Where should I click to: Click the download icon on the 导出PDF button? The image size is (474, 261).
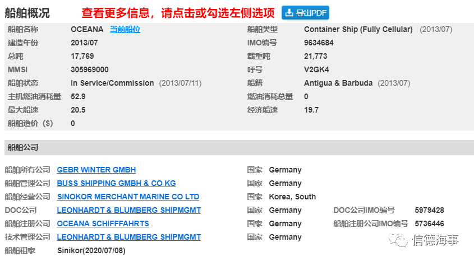tap(289, 13)
